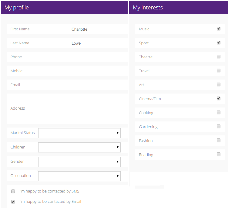Check the Cooking interest box

point(219,112)
